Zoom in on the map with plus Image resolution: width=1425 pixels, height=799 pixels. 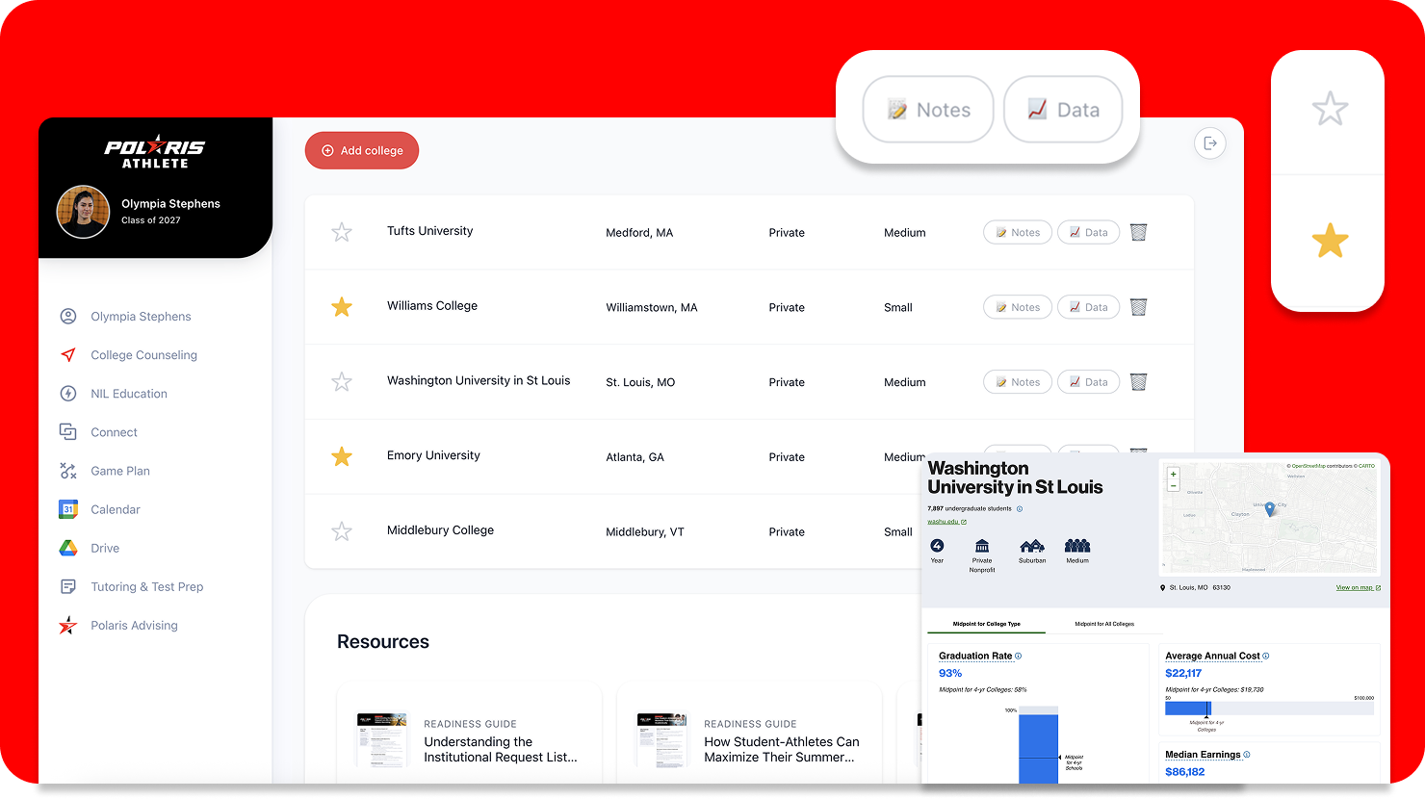[x=1173, y=474]
